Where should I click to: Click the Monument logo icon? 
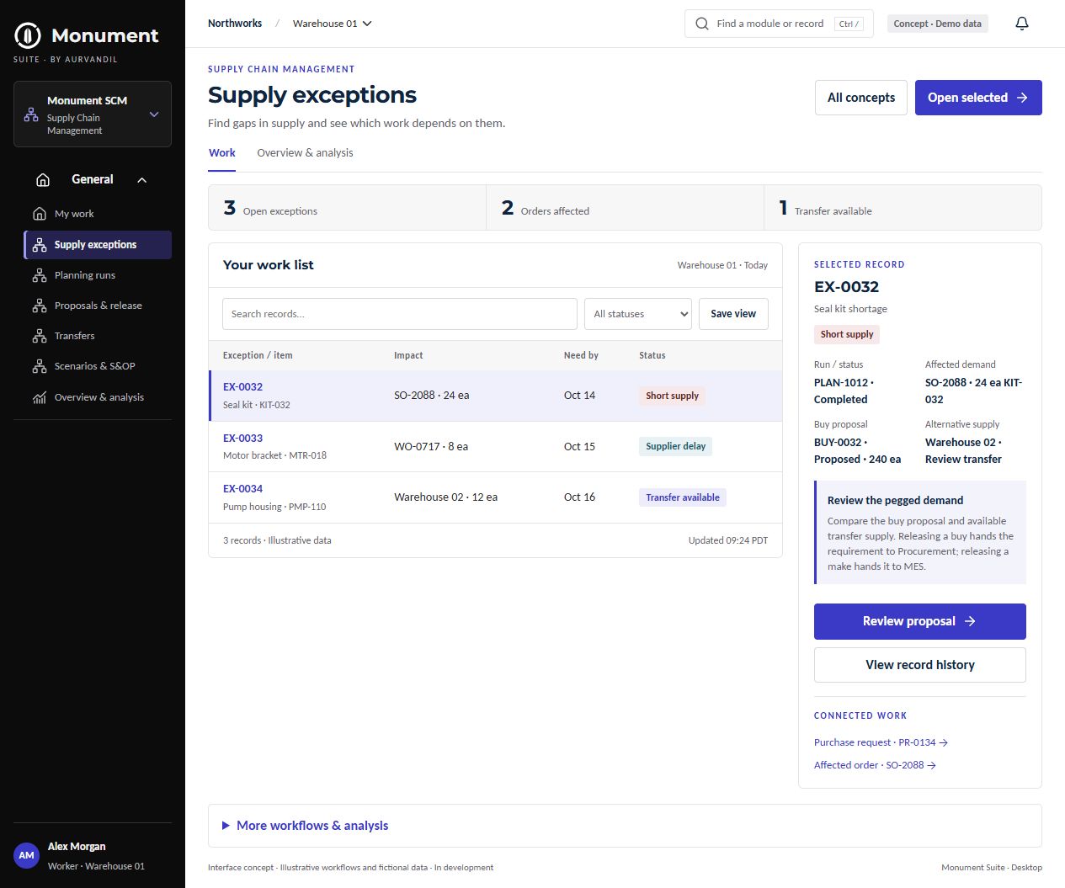pos(28,35)
